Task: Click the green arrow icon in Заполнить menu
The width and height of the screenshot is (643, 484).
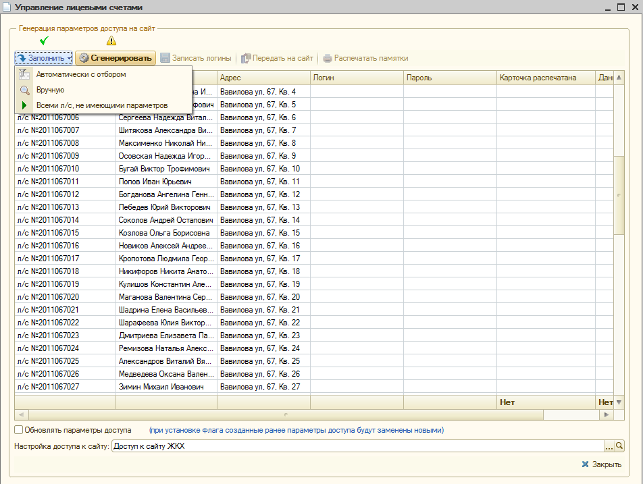Action: coord(24,105)
